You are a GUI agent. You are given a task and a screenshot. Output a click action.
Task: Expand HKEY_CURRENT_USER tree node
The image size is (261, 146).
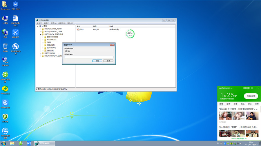click(x=40, y=31)
